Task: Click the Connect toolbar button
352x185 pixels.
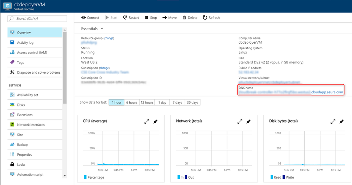Action: pos(90,18)
